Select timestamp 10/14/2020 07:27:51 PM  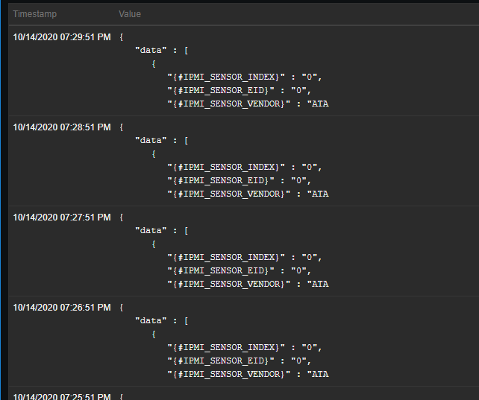click(x=62, y=218)
